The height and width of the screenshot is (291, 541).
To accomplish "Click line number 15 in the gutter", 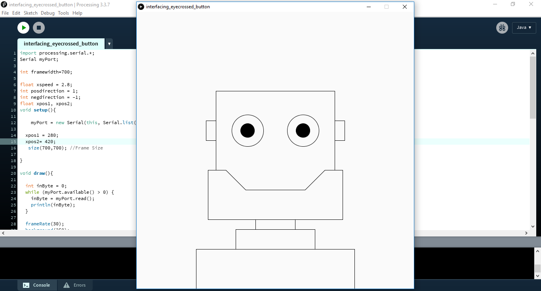I will [14, 142].
